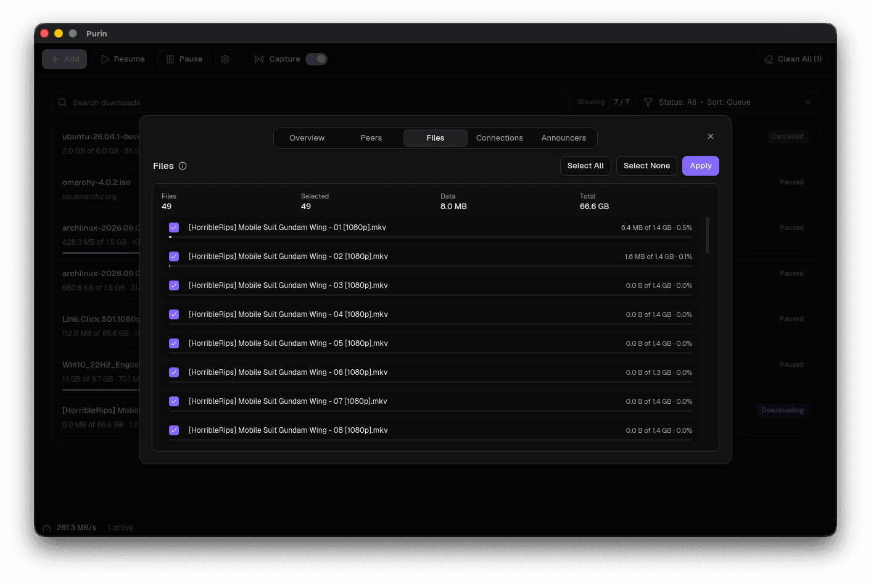
Task: Open the settings gear in the toolbar
Action: click(x=225, y=59)
